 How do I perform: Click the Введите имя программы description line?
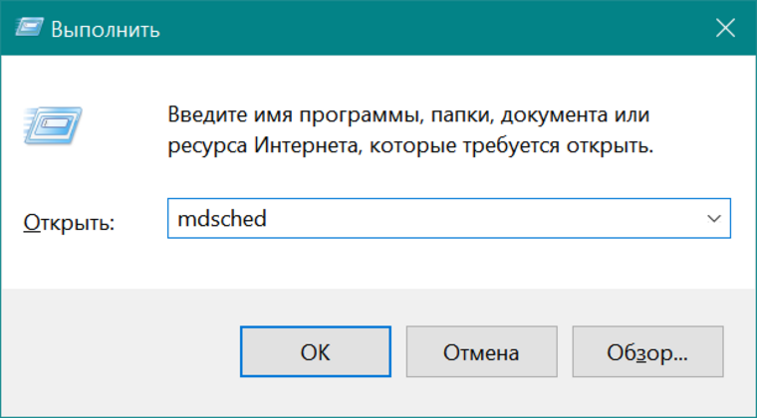(x=408, y=115)
